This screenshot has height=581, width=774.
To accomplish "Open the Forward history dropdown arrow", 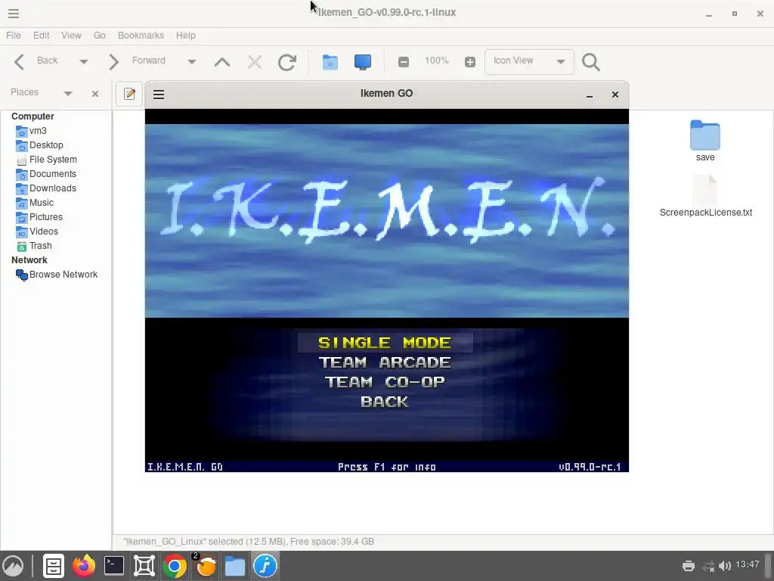I will coord(191,62).
